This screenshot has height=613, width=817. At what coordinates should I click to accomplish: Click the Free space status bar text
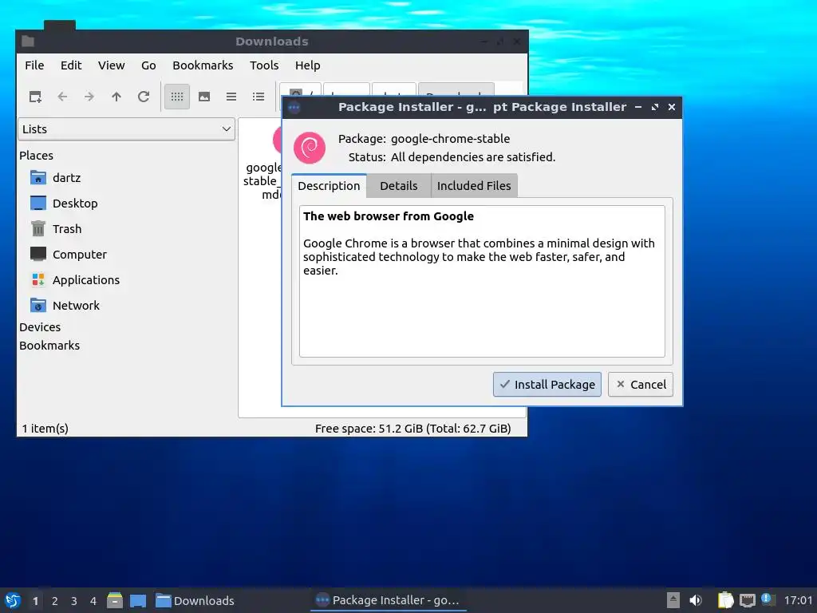[412, 429]
